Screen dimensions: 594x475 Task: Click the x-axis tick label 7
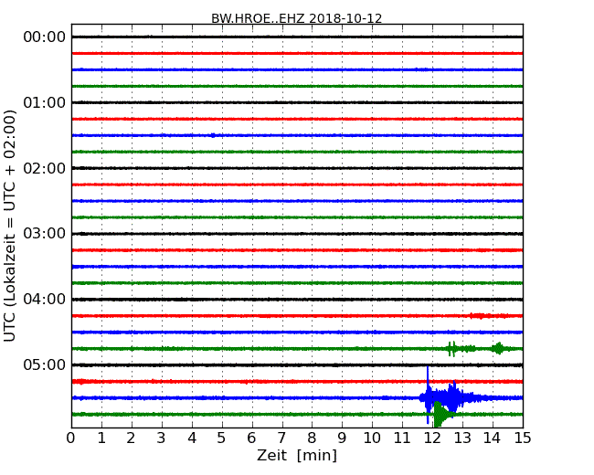point(281,438)
